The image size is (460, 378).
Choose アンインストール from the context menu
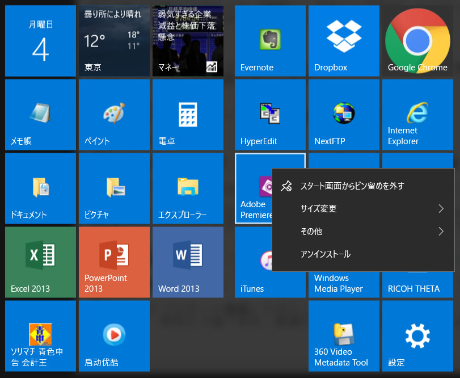click(x=326, y=254)
